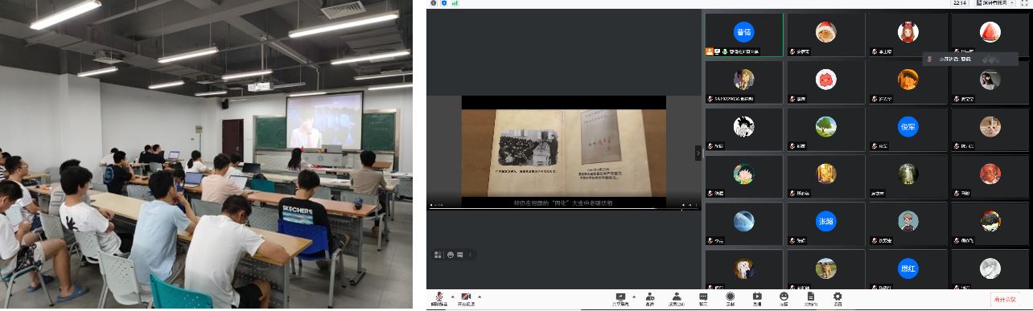
Task: Expand audio options arrow beside microphone
Action: point(451,296)
